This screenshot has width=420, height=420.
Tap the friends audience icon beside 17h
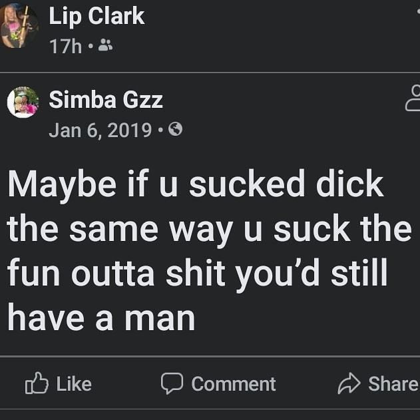[105, 45]
